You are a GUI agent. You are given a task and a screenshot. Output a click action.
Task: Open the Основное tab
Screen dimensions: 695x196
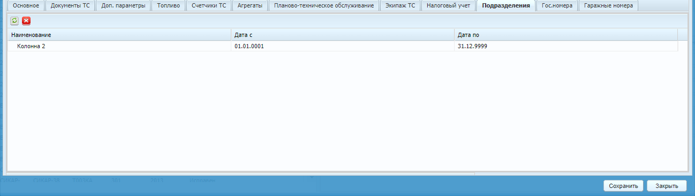pos(26,6)
